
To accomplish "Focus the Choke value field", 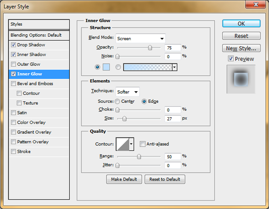I will tap(173, 110).
